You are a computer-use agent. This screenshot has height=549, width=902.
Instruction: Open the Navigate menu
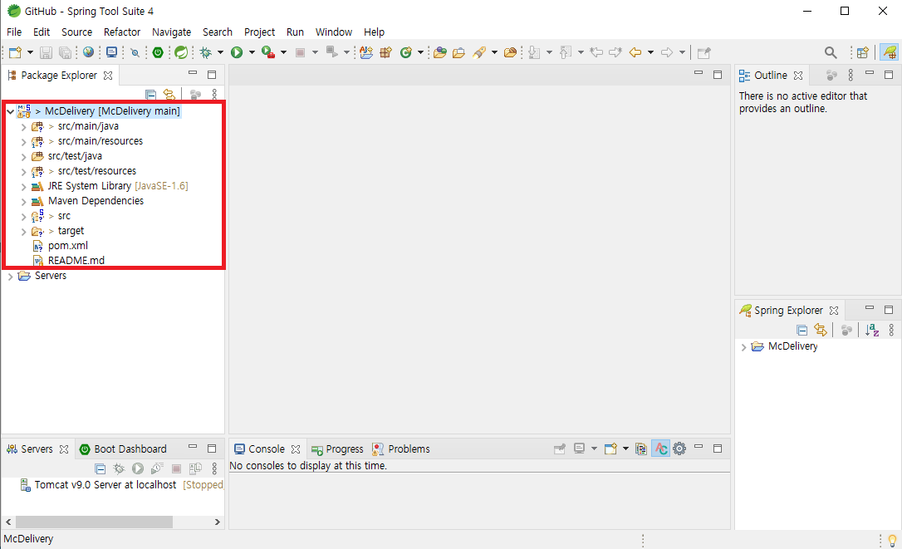point(171,32)
